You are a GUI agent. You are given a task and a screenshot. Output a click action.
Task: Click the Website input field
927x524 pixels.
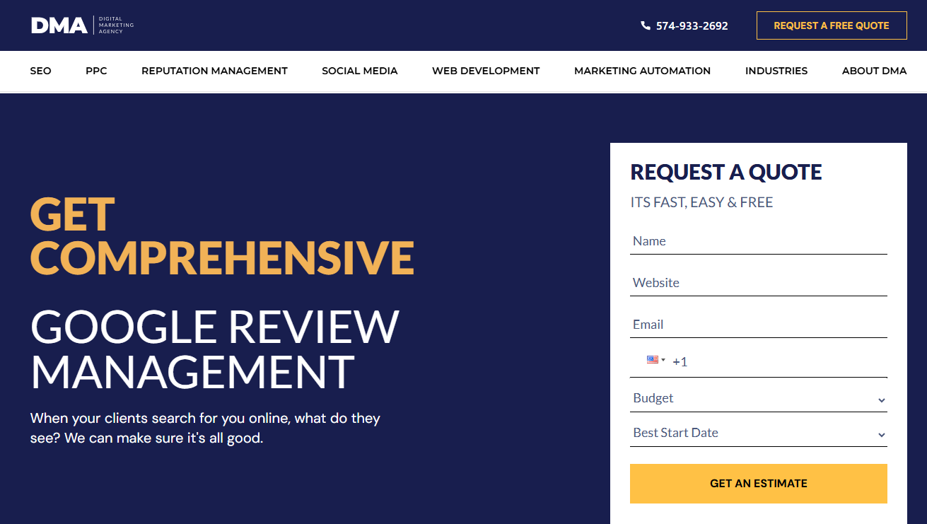click(758, 282)
